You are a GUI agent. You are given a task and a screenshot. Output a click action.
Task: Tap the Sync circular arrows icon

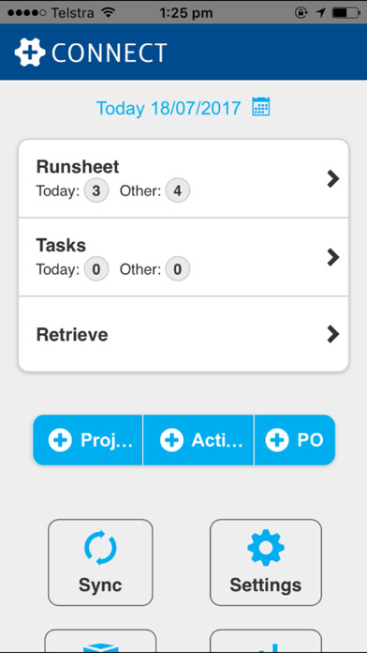click(100, 547)
